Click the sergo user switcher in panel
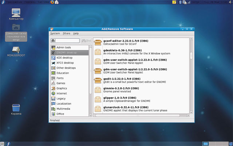The image size is (233, 146). (x=196, y=2)
